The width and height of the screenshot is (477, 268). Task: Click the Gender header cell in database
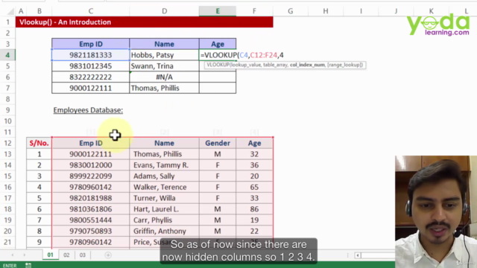click(218, 143)
